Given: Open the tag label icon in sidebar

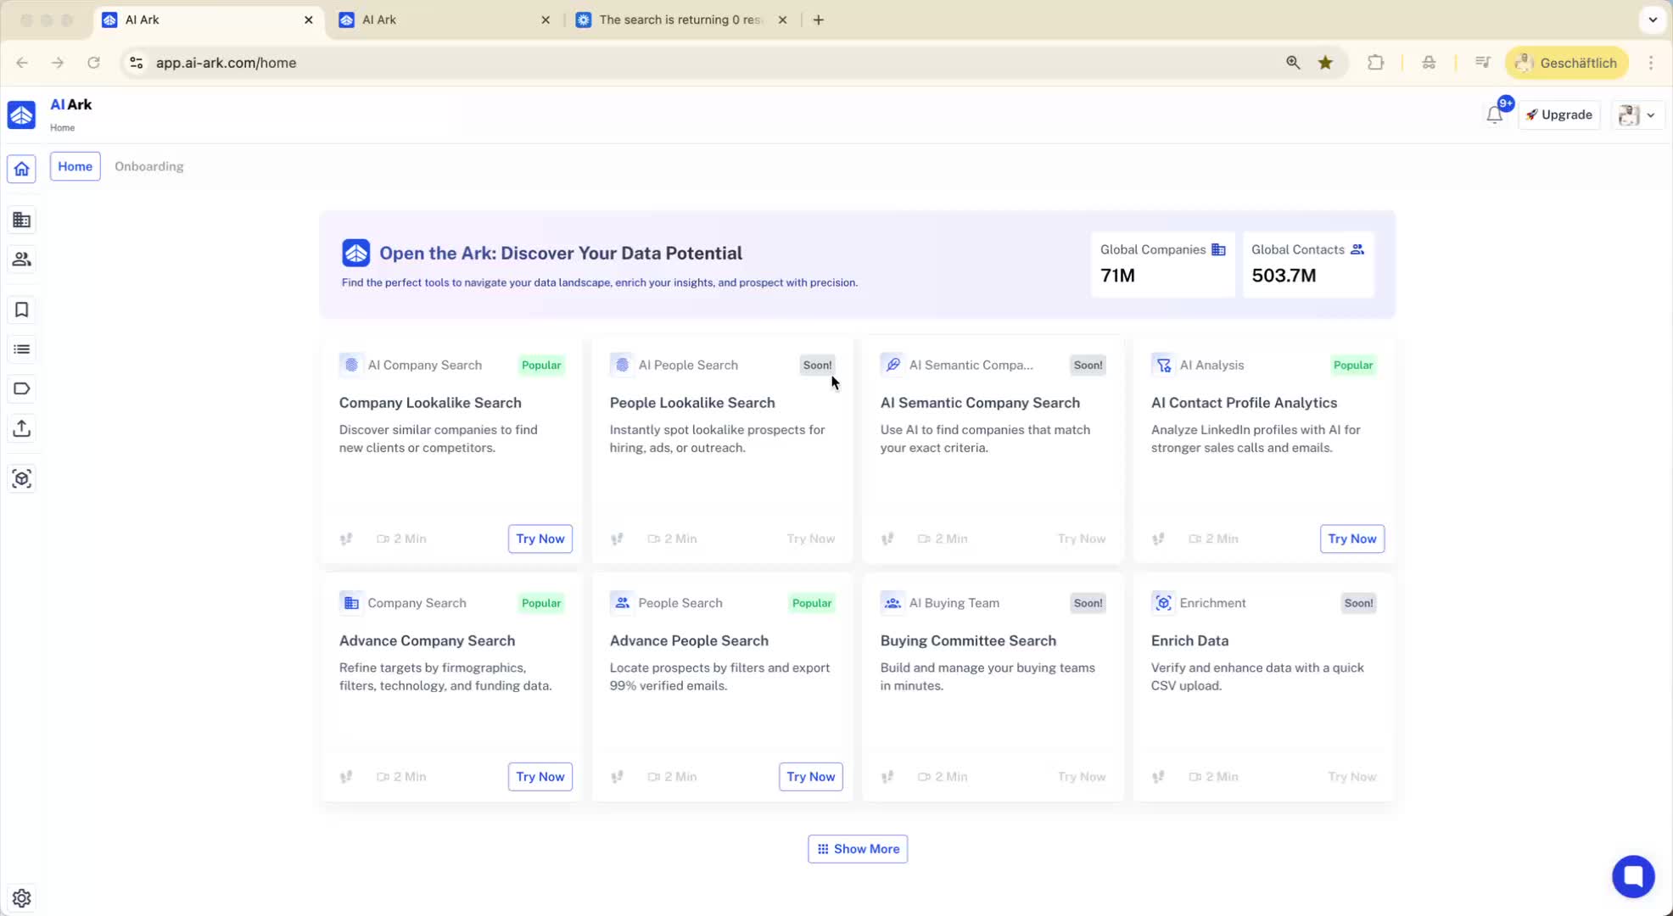Looking at the screenshot, I should [22, 388].
